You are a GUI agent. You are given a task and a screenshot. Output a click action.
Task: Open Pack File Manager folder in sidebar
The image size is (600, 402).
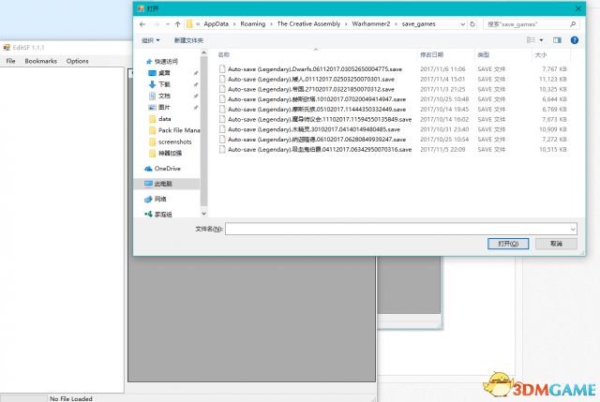pos(179,130)
